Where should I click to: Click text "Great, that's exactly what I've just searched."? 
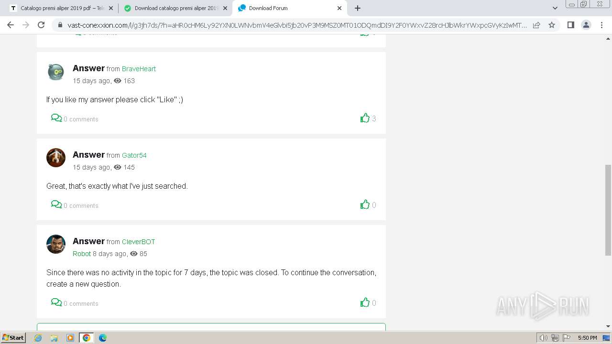pos(117,186)
